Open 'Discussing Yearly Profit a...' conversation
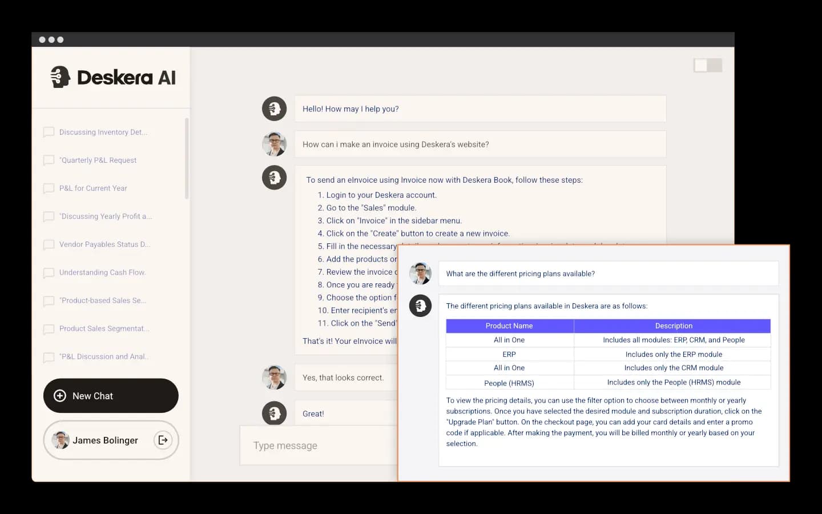This screenshot has width=822, height=514. [106, 216]
